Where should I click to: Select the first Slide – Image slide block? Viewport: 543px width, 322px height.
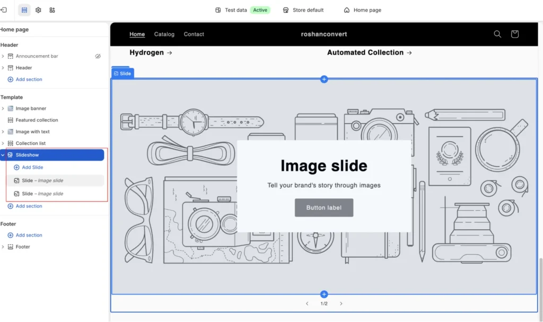click(x=55, y=180)
